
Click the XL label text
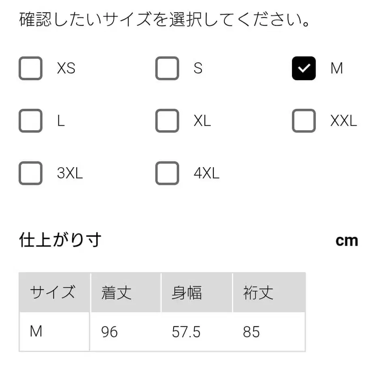[x=202, y=120]
